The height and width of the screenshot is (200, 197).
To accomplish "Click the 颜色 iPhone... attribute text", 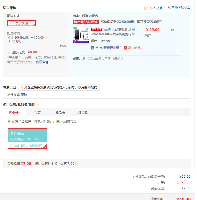I will tap(102, 41).
